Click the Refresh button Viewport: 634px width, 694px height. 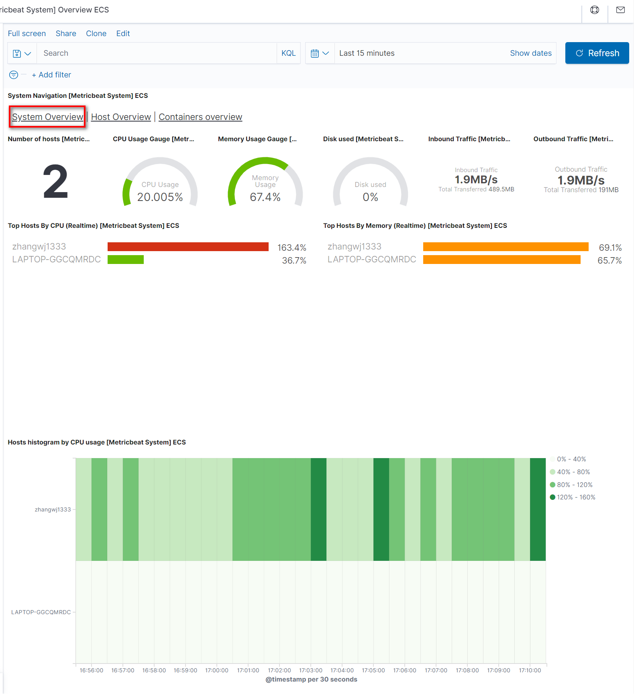[597, 53]
